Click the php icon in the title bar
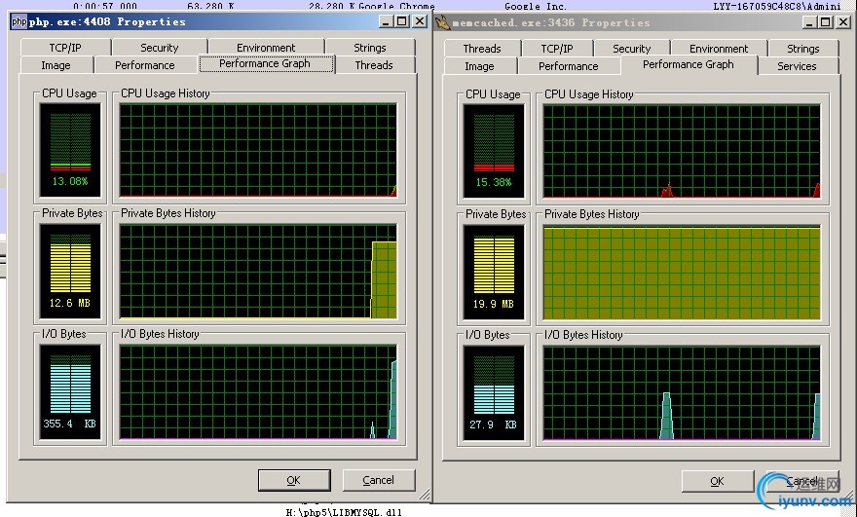 coord(19,21)
